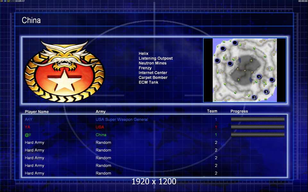The width and height of the screenshot is (308, 192).
Task: Click the "China" title heading
Action: pos(31,20)
